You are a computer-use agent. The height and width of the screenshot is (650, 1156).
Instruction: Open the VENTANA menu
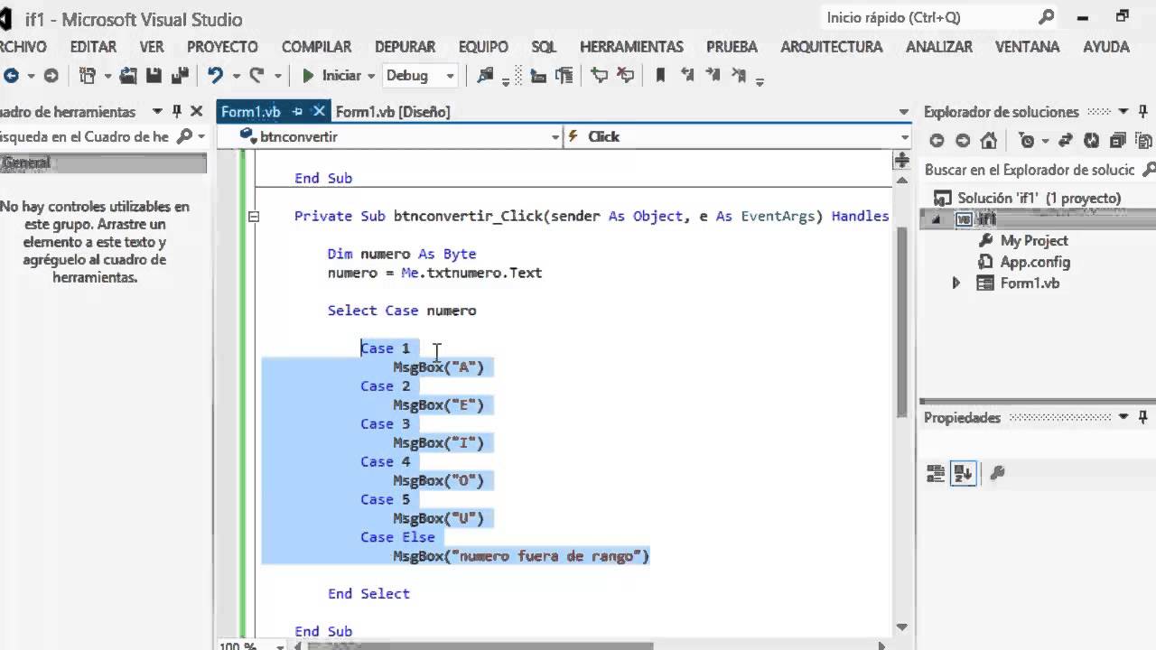point(1028,47)
